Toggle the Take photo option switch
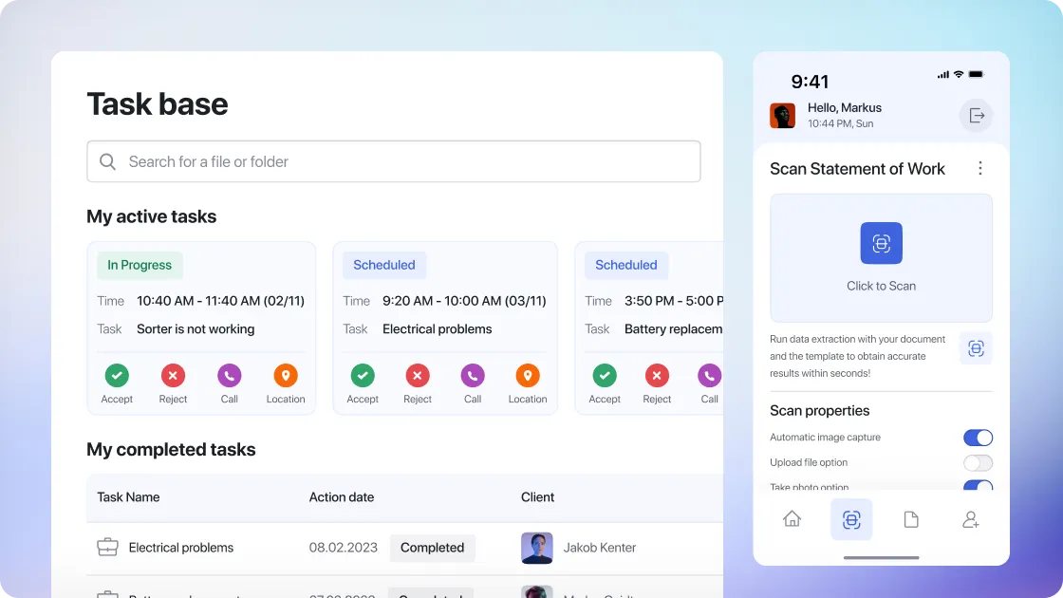Screen dimensions: 1063x598 pos(978,486)
